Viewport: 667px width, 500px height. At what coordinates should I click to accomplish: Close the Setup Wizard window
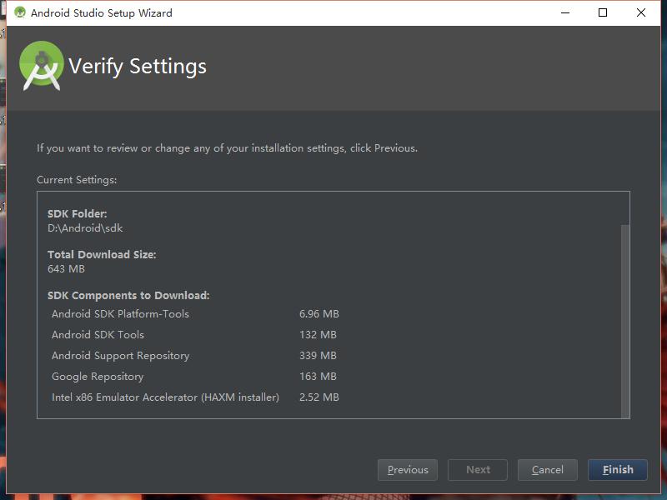(x=640, y=12)
